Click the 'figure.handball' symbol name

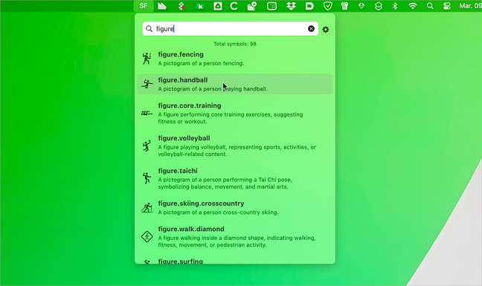183,79
